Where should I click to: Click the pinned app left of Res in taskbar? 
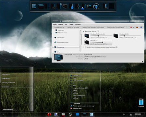56,114
